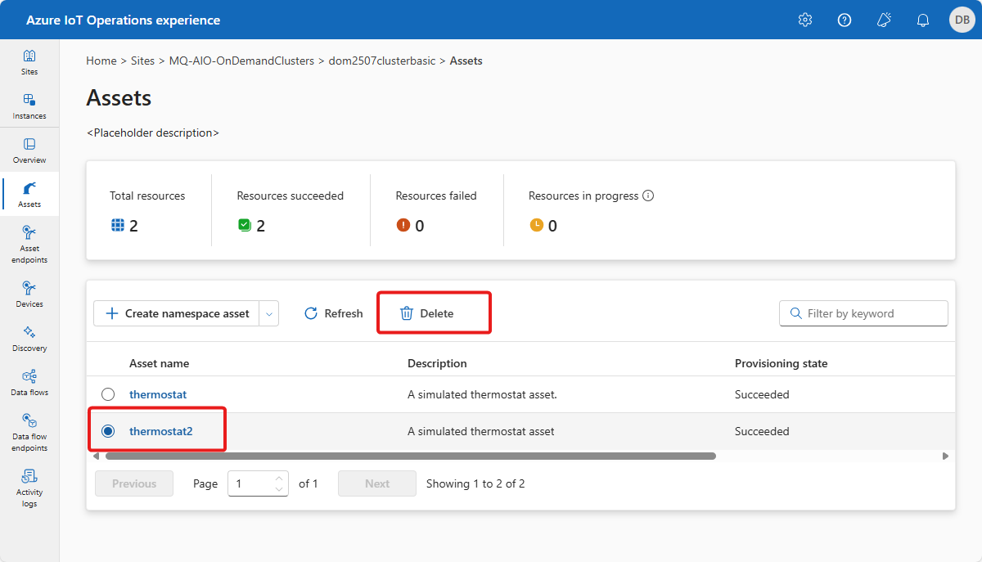
Task: Open Data flows in the sidebar
Action: pos(29,382)
